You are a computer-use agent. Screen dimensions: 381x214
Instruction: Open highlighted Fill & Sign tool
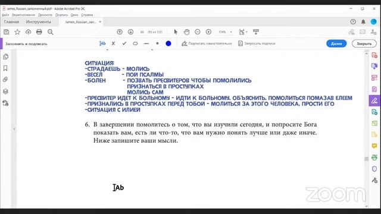[374, 100]
